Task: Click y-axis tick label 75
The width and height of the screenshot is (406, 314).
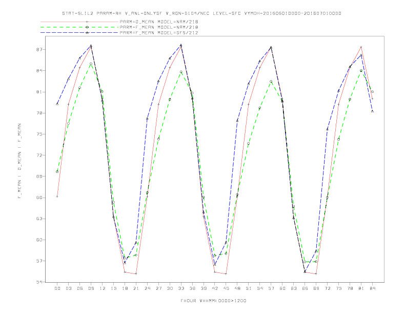Action: click(x=39, y=134)
